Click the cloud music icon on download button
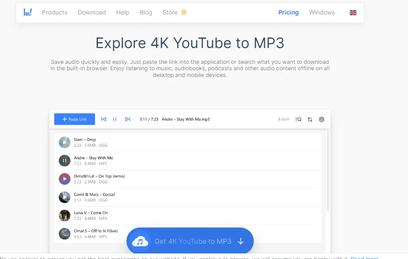408x259 pixels. tap(140, 241)
